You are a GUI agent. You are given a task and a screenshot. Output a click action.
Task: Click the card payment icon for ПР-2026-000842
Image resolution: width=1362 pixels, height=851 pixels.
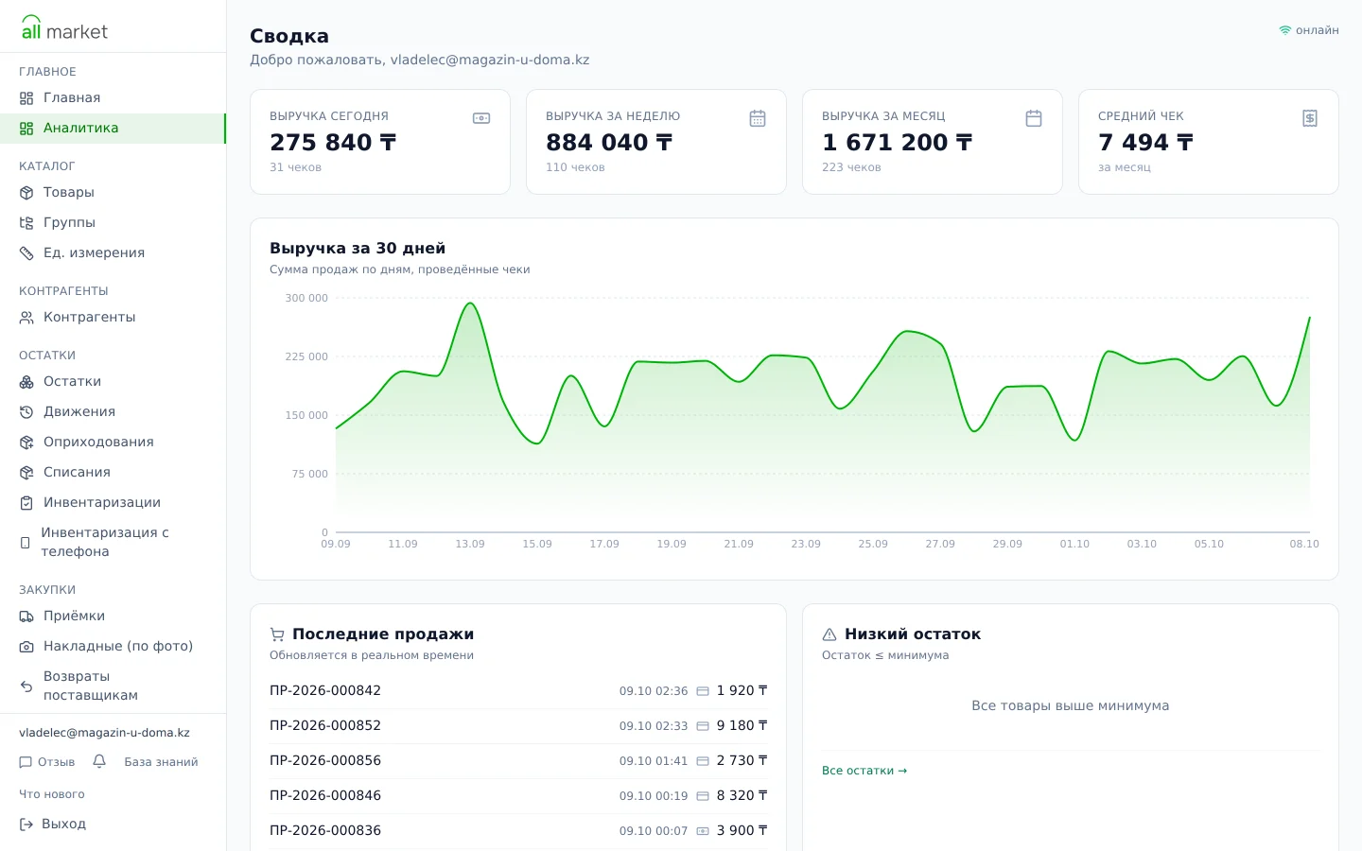pos(703,691)
